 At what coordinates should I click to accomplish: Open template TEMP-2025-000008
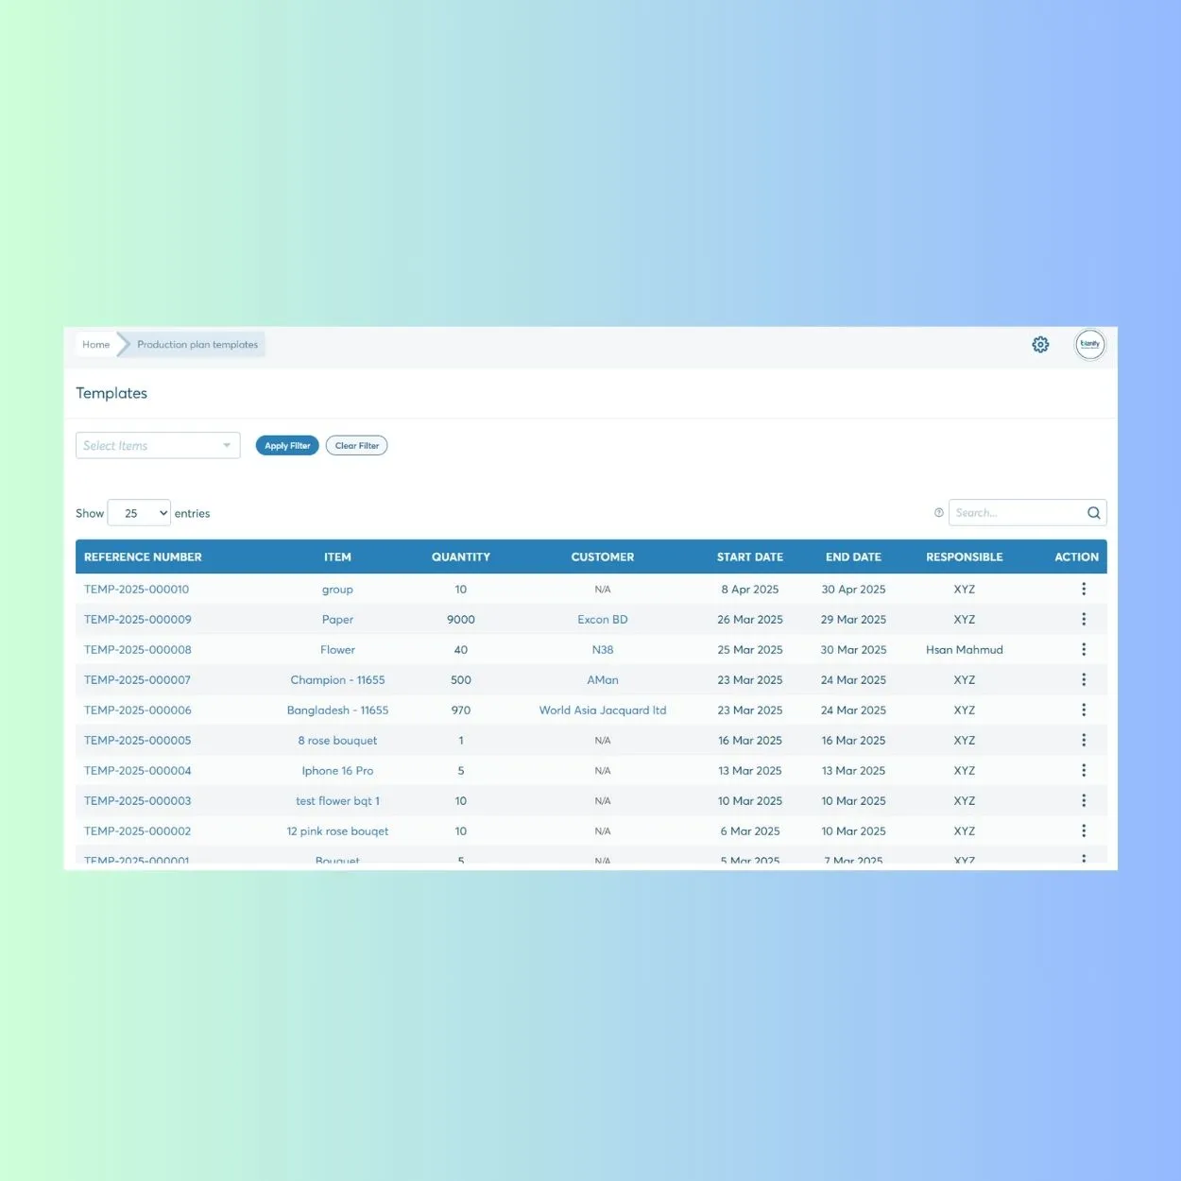(137, 649)
